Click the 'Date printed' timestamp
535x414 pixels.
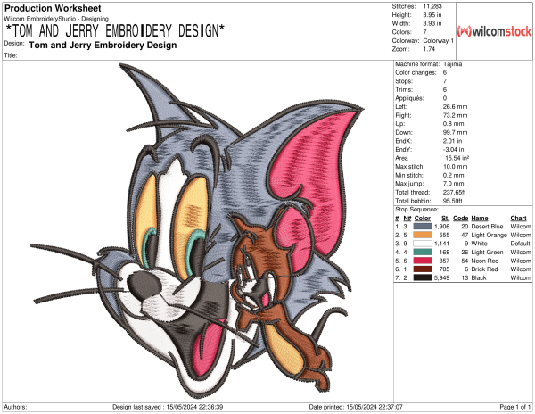tap(356, 407)
